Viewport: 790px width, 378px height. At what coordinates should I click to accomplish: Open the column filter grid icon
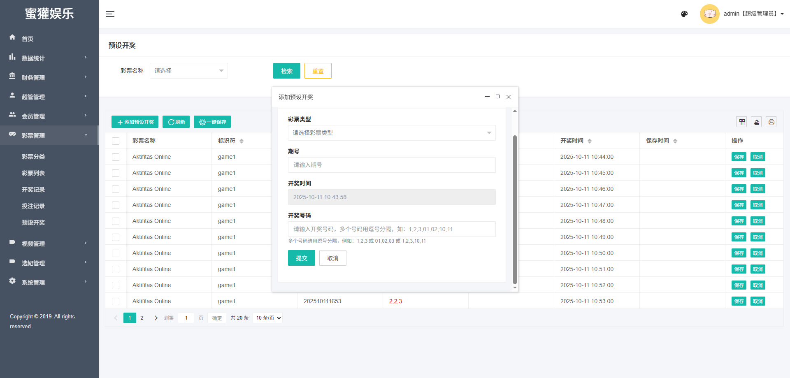[x=741, y=122]
